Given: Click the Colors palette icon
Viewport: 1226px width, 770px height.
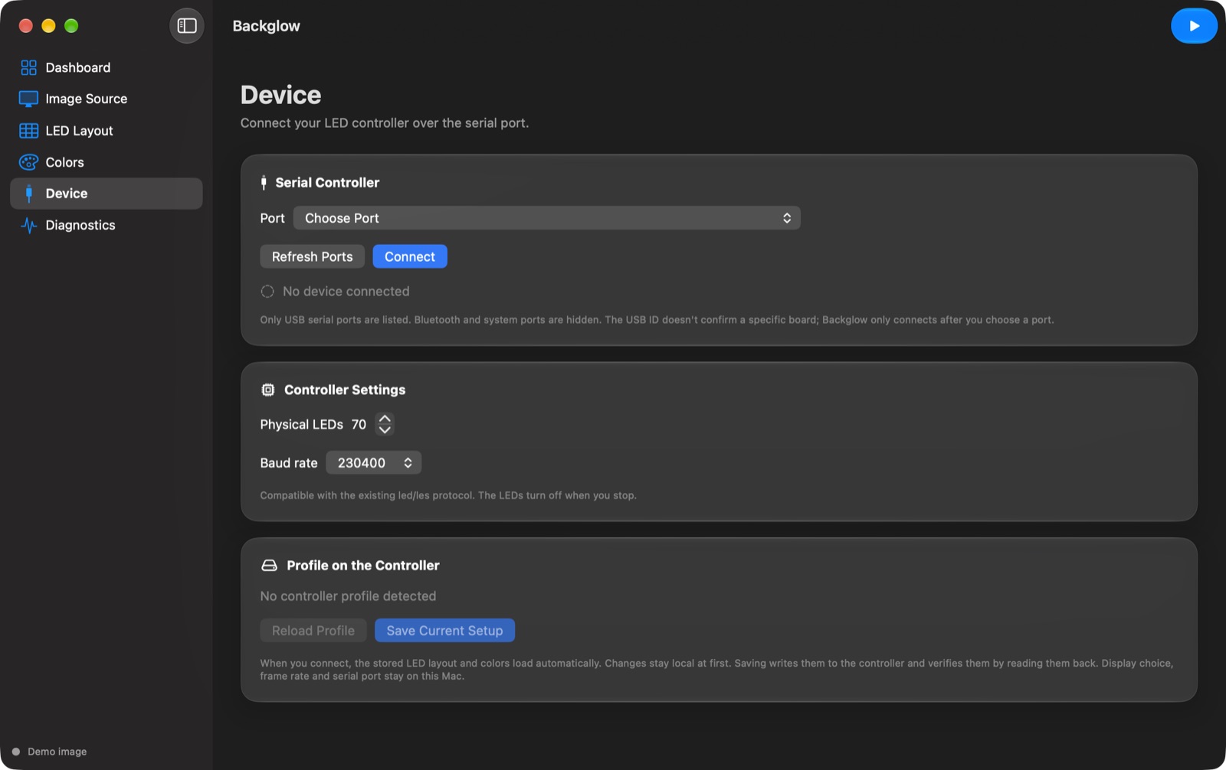Looking at the screenshot, I should 28,162.
